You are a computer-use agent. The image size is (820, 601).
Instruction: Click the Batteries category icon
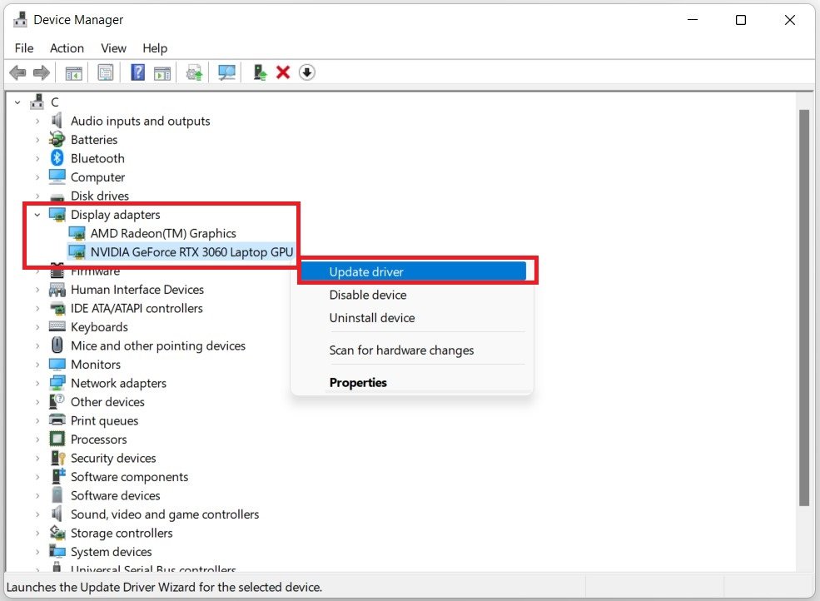57,139
